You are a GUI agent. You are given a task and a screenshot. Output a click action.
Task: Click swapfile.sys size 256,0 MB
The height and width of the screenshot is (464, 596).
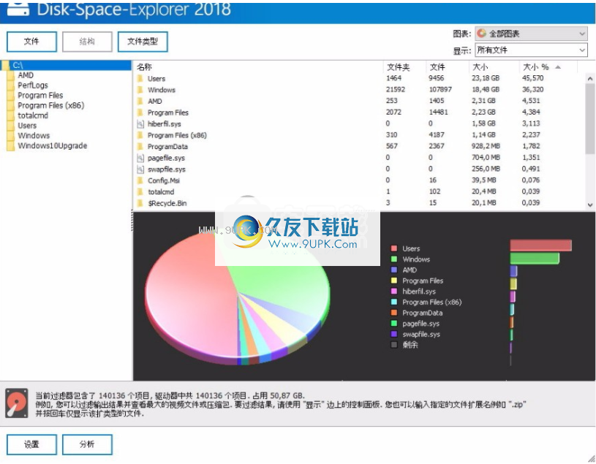486,169
